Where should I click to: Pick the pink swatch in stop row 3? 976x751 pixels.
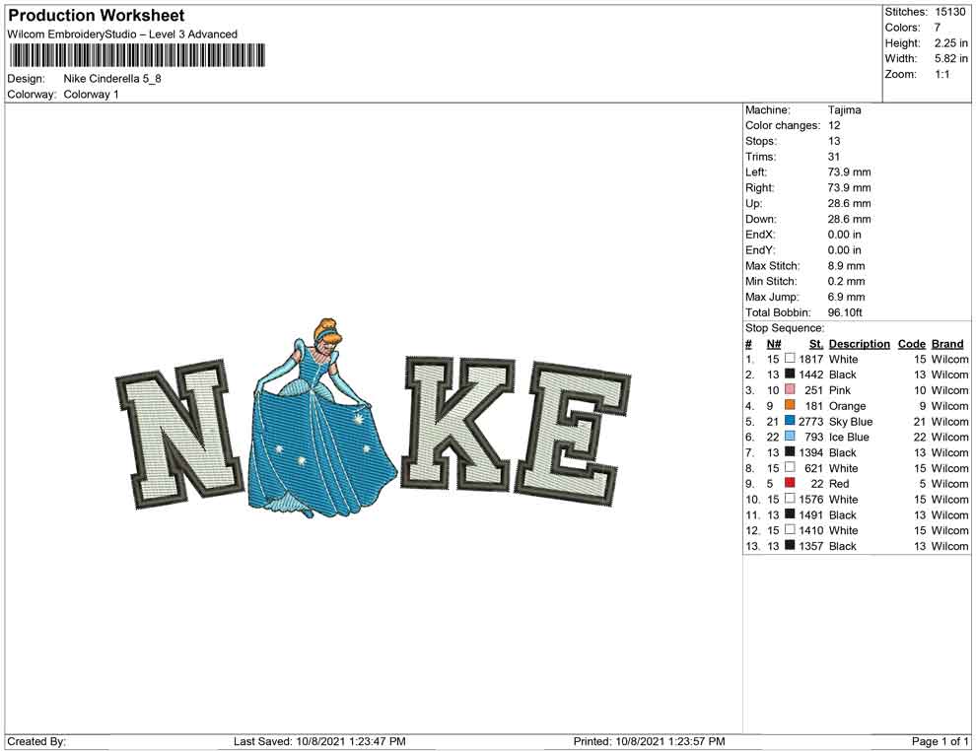coord(790,389)
